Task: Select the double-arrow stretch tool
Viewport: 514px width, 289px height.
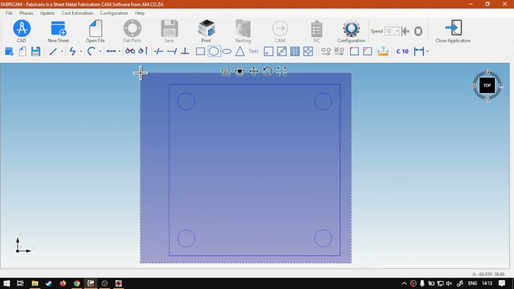Action: (x=111, y=51)
